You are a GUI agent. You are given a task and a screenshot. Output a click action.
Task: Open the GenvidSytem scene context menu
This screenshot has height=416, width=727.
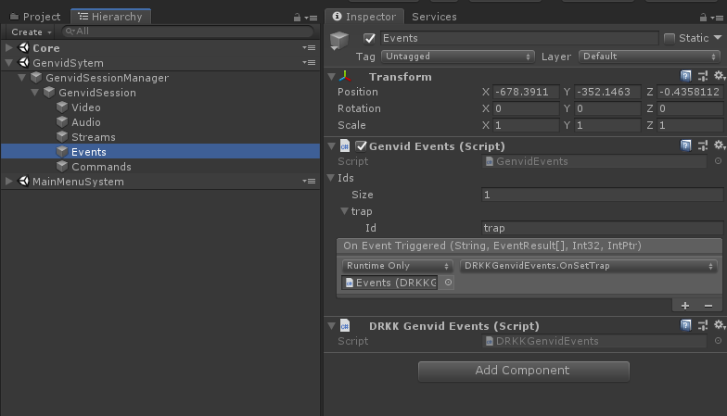[x=310, y=63]
